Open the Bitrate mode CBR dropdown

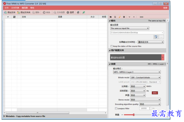click(145, 78)
